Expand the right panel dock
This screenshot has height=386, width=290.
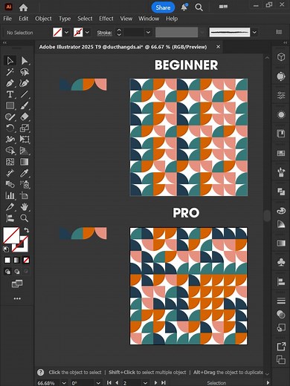coord(285,42)
